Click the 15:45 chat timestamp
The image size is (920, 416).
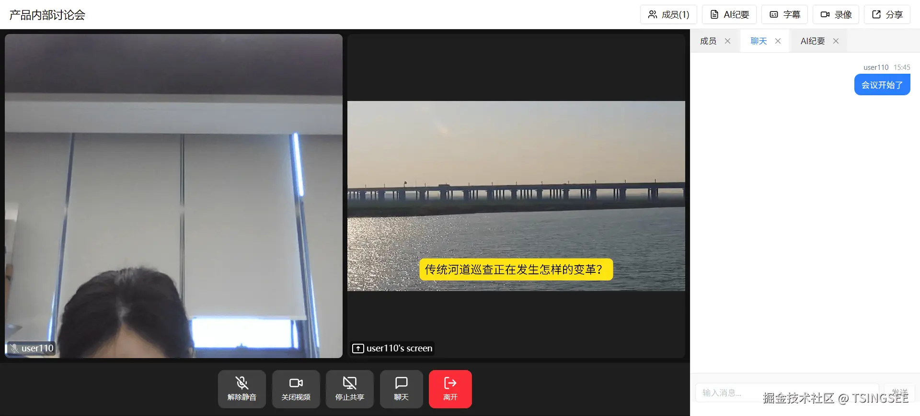tap(902, 67)
